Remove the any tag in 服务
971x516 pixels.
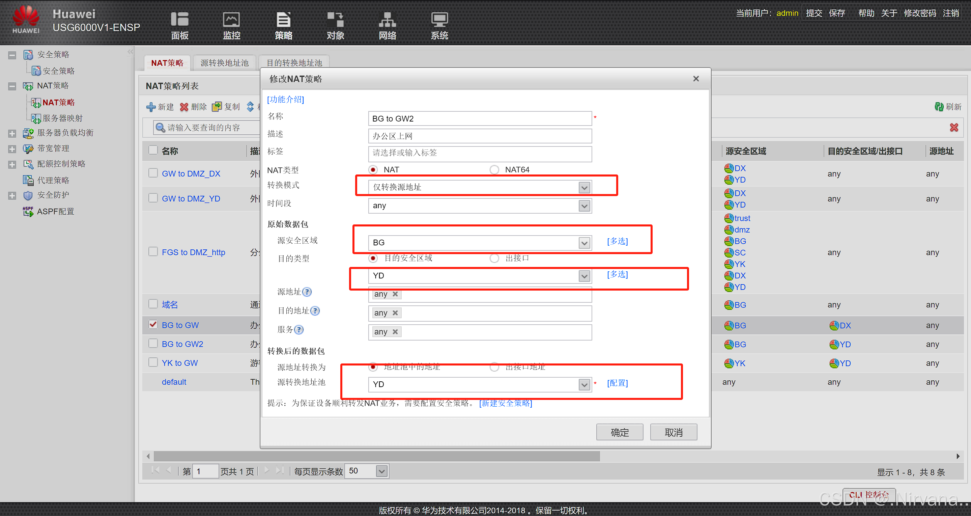(395, 332)
